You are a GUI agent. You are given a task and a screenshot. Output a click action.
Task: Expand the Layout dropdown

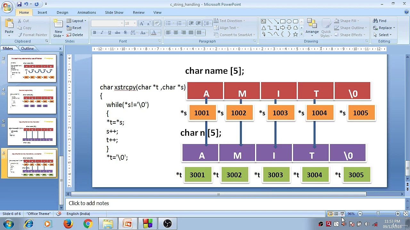pyautogui.click(x=76, y=21)
